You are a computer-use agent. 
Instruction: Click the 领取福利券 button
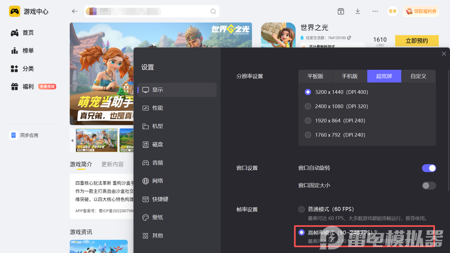pyautogui.click(x=421, y=11)
